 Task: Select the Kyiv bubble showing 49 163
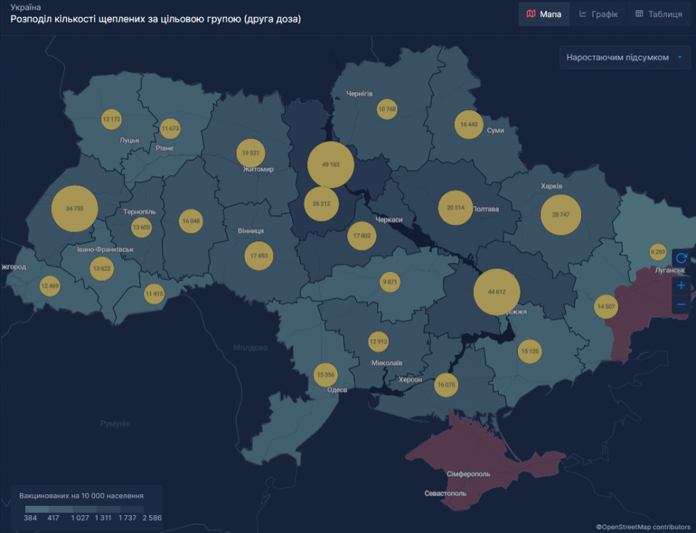331,164
